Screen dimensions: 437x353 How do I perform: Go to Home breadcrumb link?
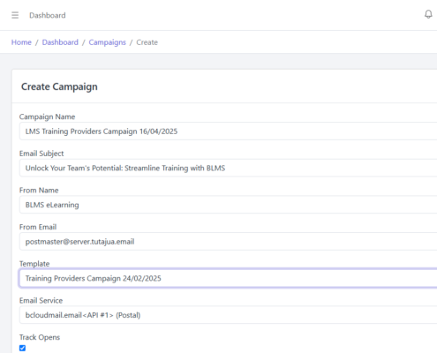[21, 42]
